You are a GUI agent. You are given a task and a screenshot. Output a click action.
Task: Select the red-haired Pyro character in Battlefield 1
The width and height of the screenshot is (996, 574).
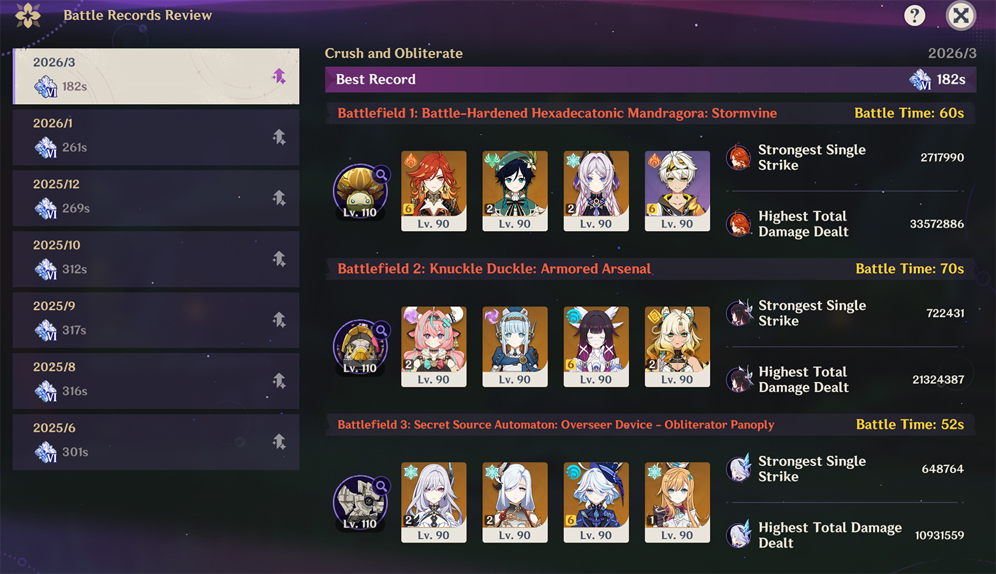[434, 191]
